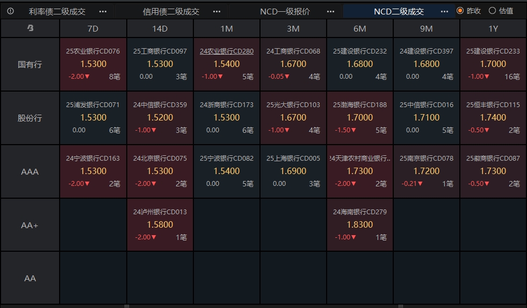Click the 24北京银行CD075 cell
Screen dimensions: 527x308
[160, 171]
